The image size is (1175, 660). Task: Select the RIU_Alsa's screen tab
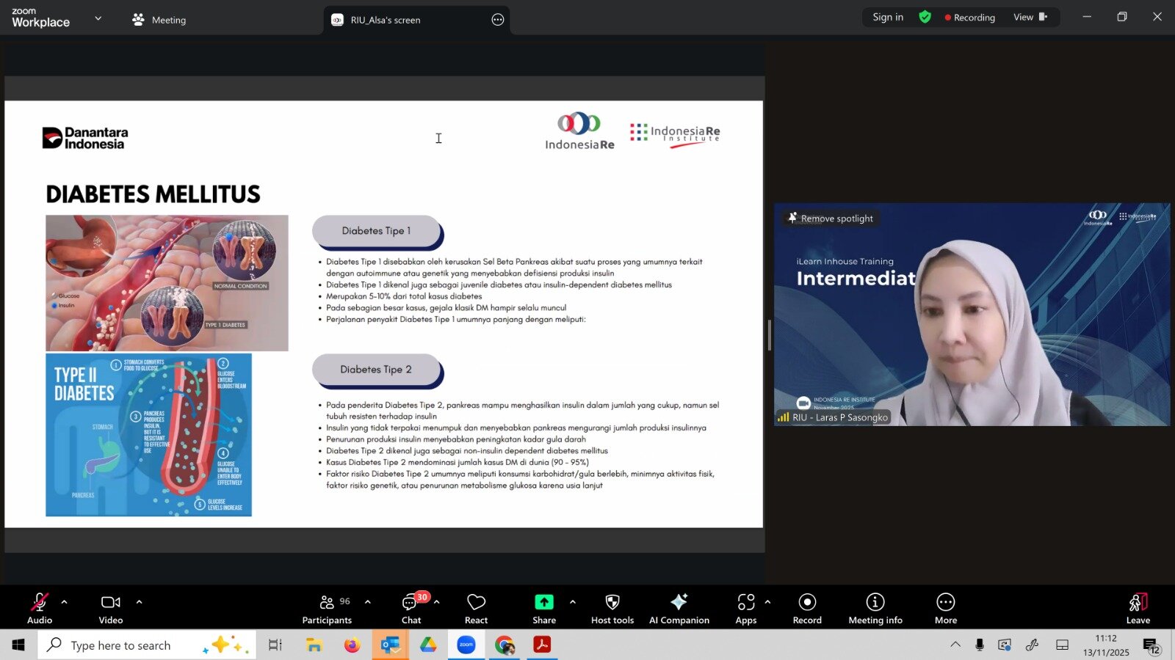[385, 20]
